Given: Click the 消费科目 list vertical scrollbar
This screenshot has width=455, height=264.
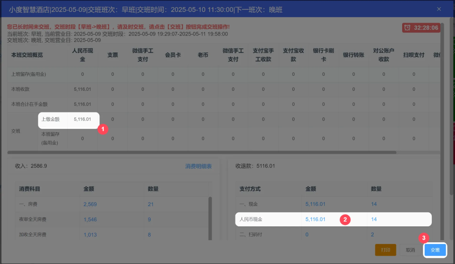Looking at the screenshot, I should [x=210, y=217].
